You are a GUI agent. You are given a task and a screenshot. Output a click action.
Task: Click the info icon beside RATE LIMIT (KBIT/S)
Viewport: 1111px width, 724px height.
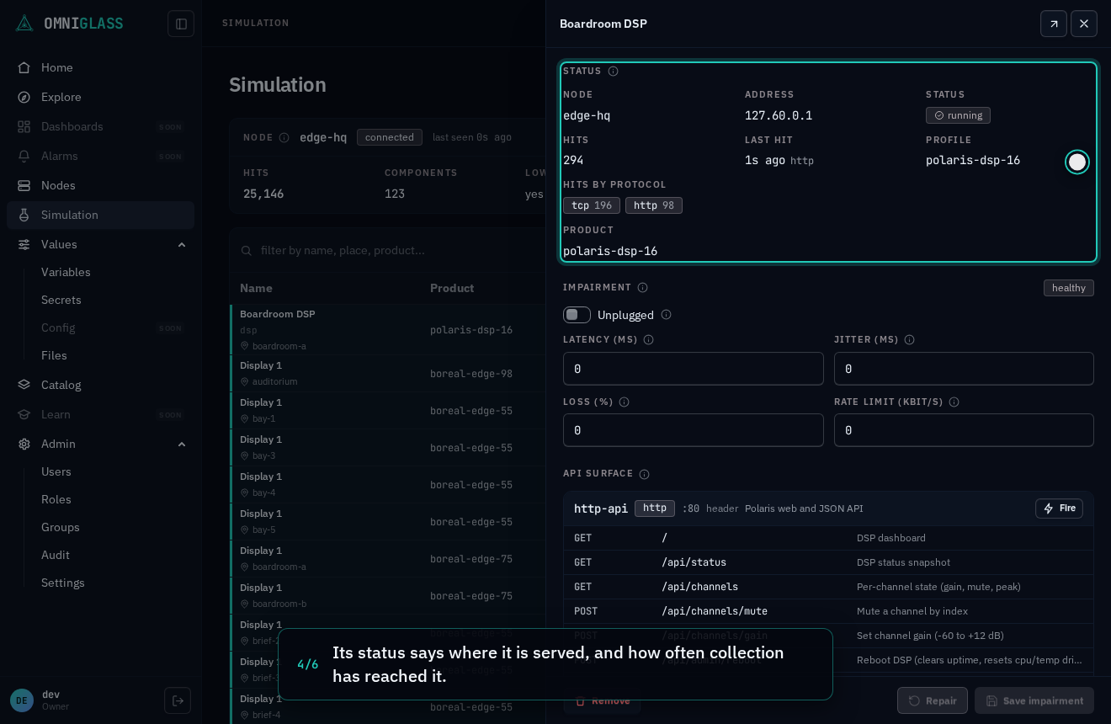954,402
